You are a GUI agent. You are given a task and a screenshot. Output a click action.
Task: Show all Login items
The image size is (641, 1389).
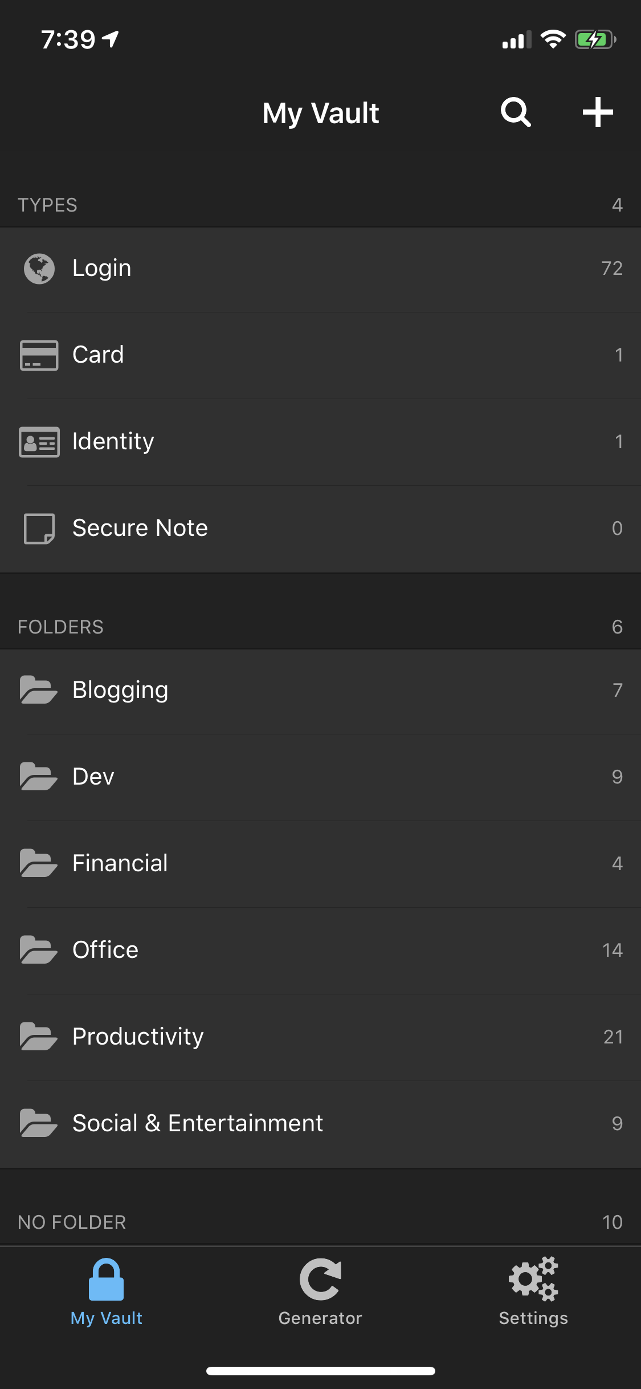coord(102,269)
